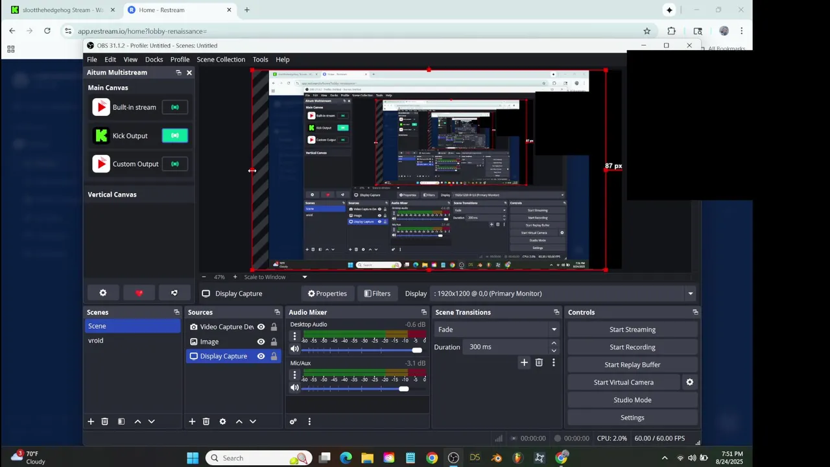Open Mic/Aux options three-dot menu

point(294,375)
